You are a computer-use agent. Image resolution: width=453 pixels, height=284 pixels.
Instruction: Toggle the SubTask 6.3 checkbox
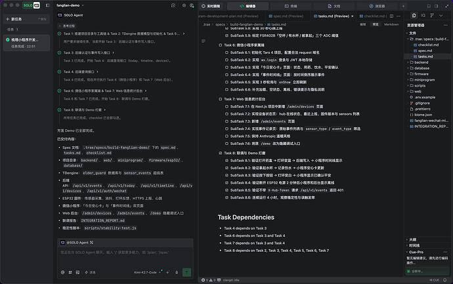(226, 68)
